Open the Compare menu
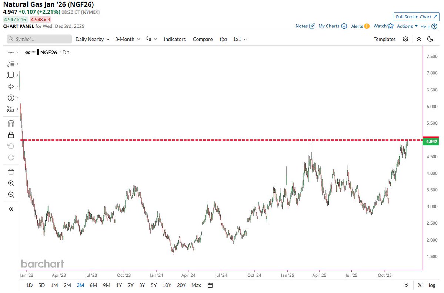 [203, 39]
